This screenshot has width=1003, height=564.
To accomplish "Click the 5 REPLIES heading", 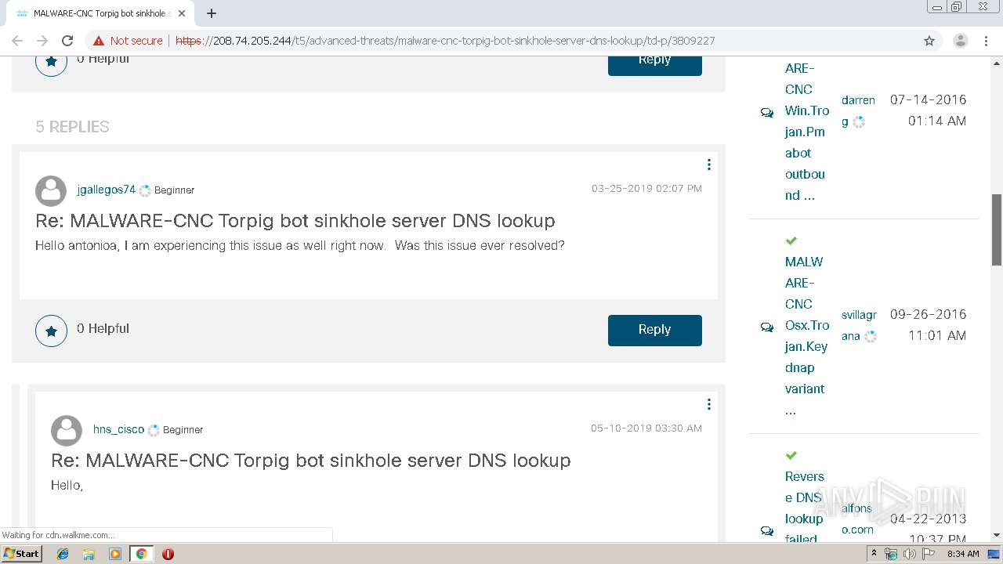I will pyautogui.click(x=72, y=127).
